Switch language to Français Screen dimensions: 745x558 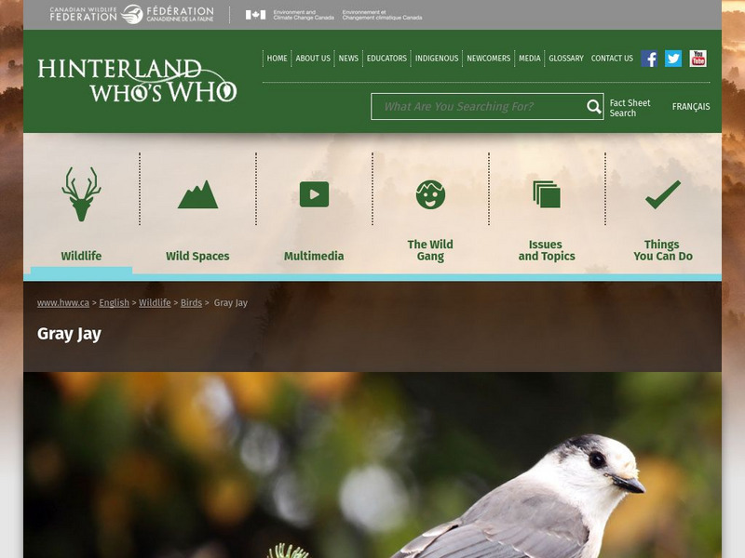691,107
